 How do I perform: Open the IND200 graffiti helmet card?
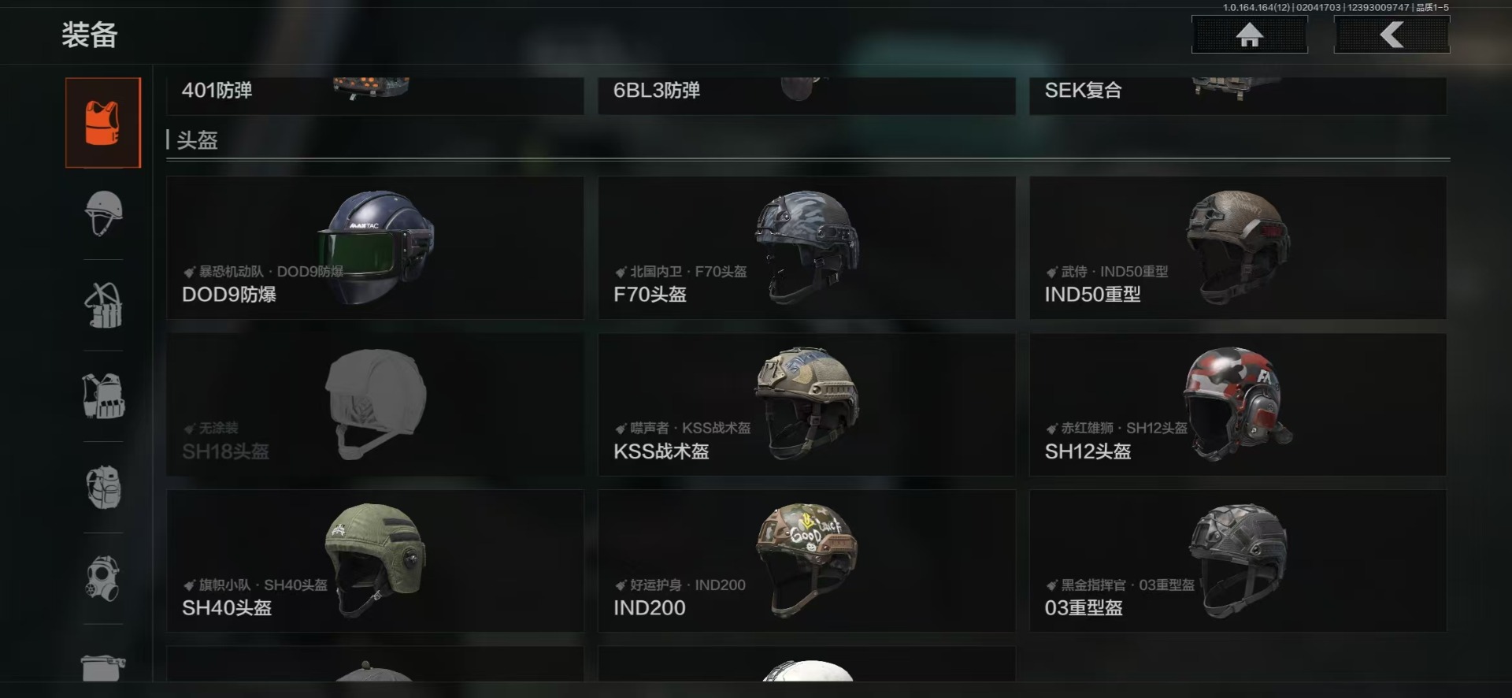(806, 561)
